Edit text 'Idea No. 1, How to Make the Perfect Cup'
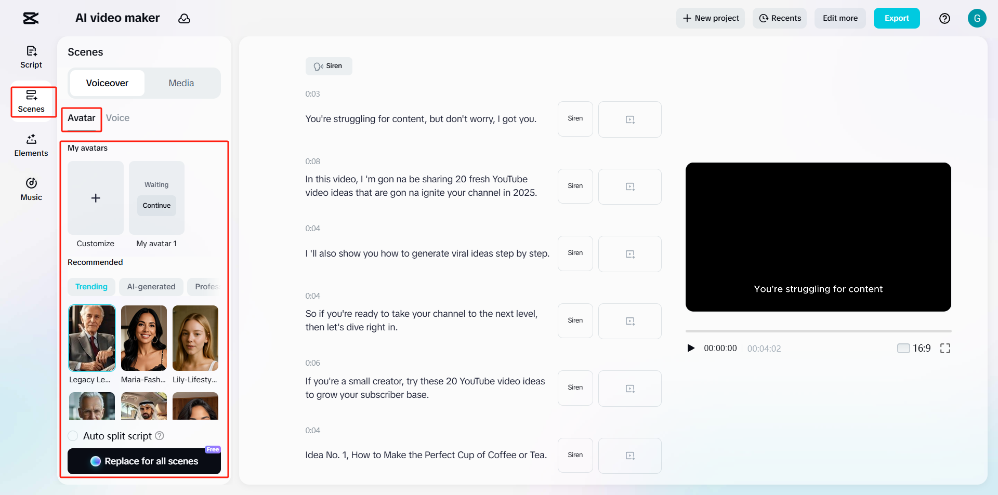Viewport: 998px width, 495px height. coord(426,455)
